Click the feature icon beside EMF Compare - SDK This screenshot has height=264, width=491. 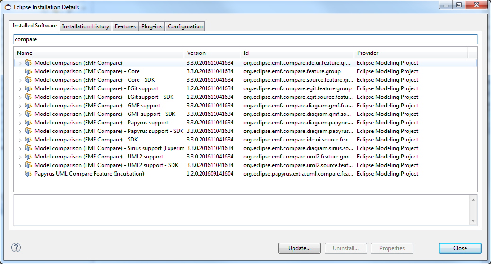[x=28, y=139]
